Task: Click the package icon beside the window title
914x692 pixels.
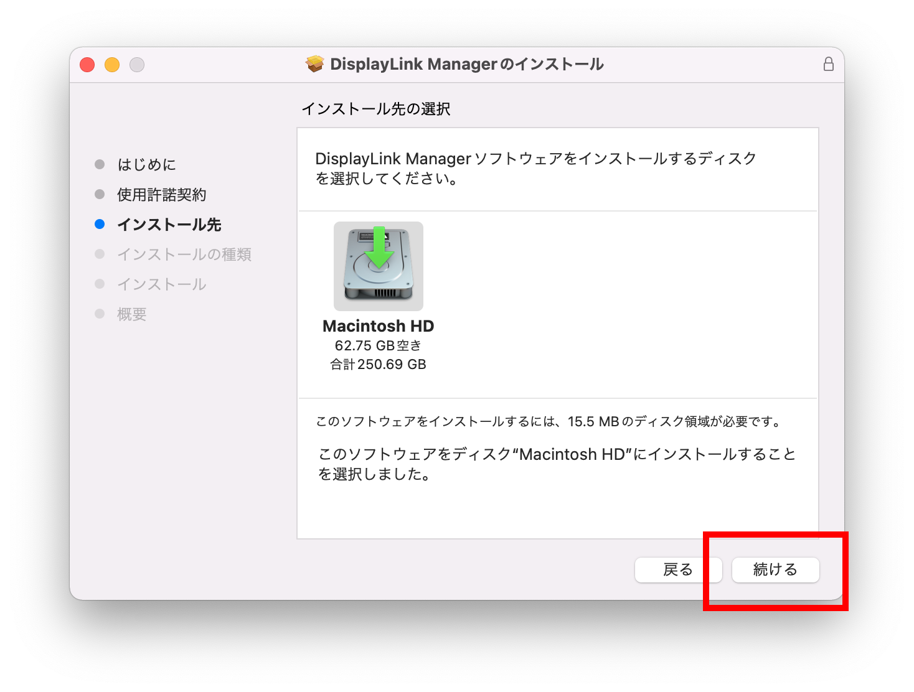Action: [315, 64]
